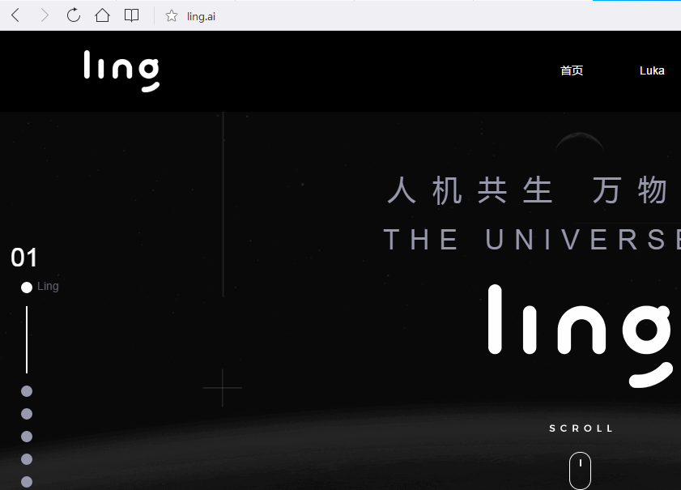The height and width of the screenshot is (490, 681).
Task: Click the small ling logo in header
Action: [121, 70]
